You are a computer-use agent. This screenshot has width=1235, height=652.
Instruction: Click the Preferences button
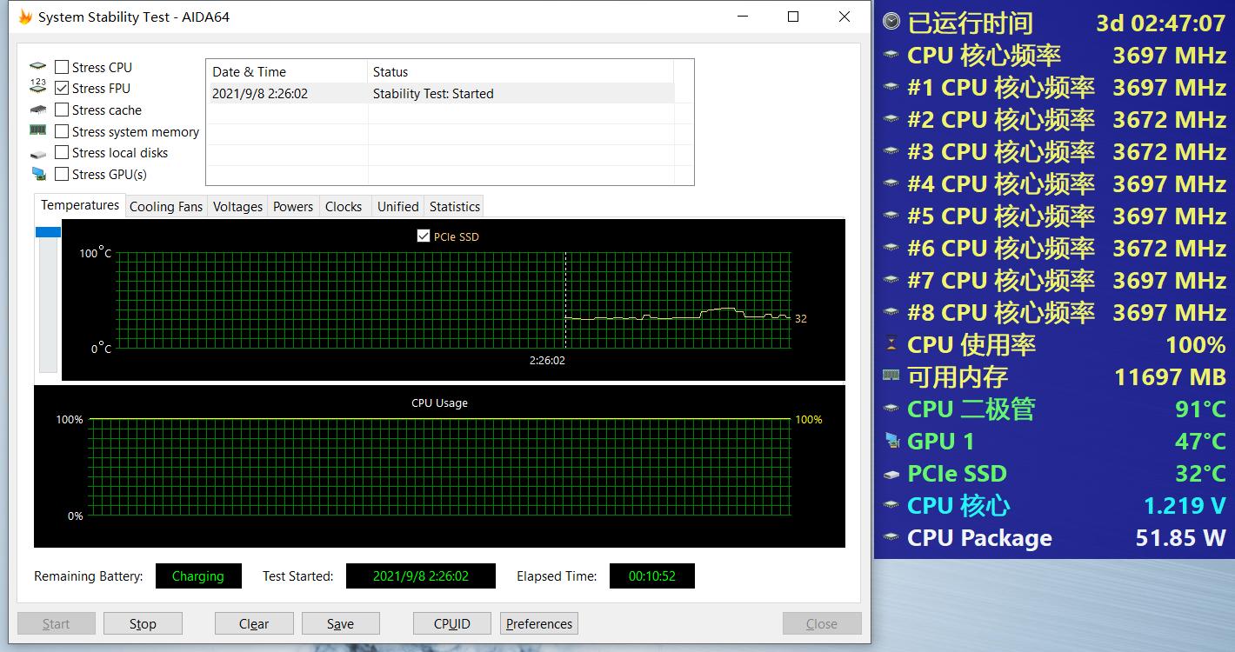(539, 623)
